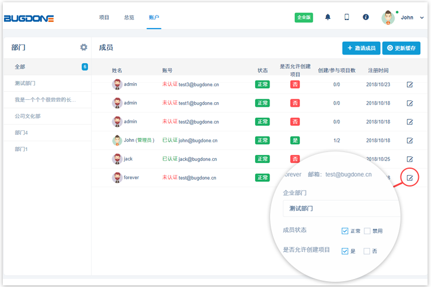
Task: Edit member test3@bugdone.cn via pencil icon
Action: tap(410, 84)
